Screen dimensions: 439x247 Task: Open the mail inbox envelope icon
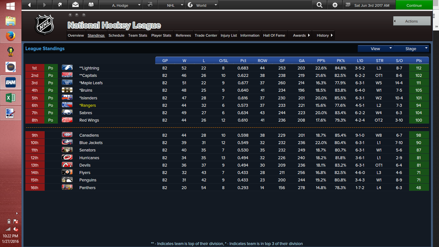(x=75, y=5)
